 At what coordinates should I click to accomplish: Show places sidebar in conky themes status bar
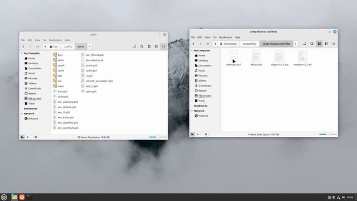coord(192,135)
